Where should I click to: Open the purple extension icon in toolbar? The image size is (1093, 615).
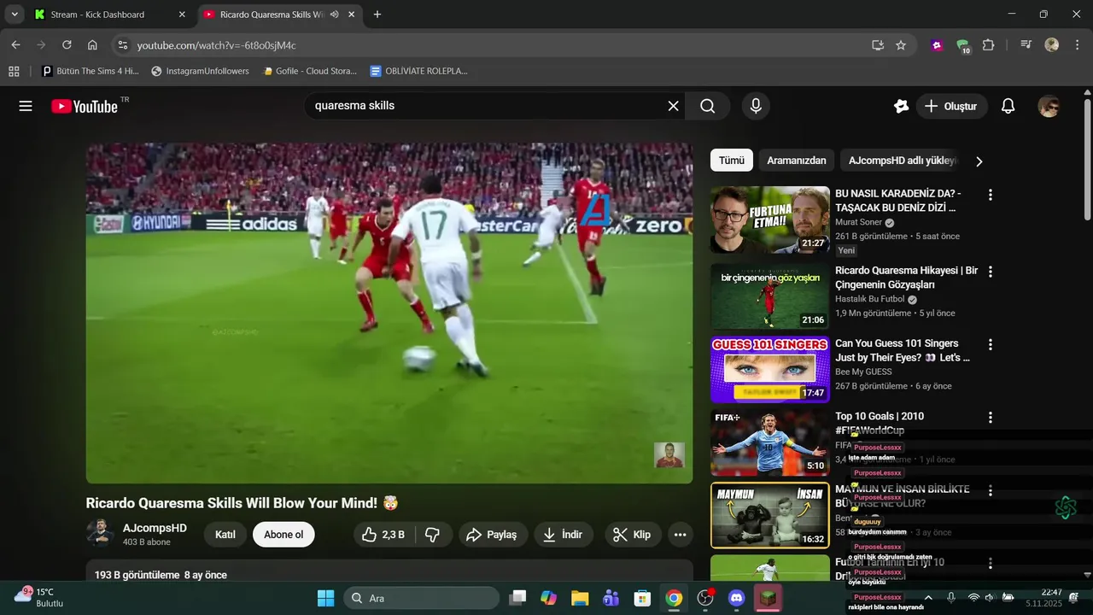937,45
